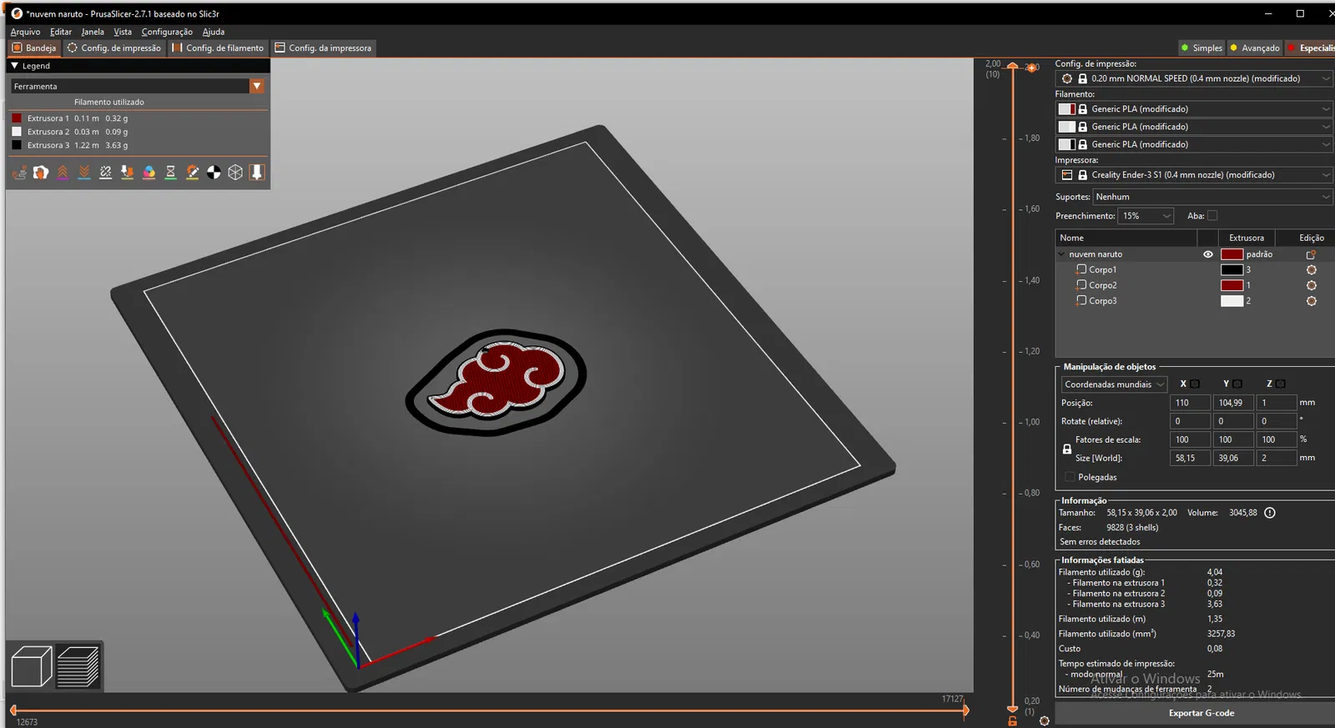Switch to sliced layers preview icon
1335x728 pixels.
click(x=78, y=666)
